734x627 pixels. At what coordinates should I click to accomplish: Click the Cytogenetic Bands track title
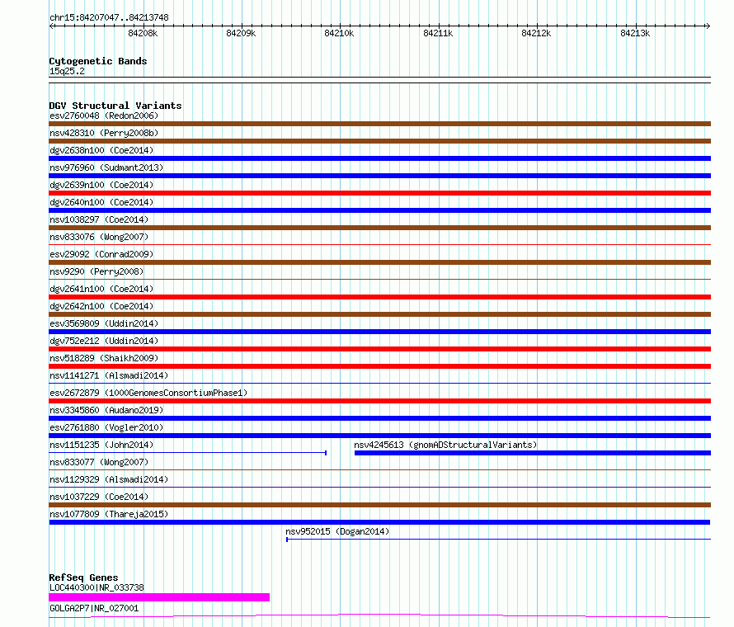pyautogui.click(x=98, y=61)
